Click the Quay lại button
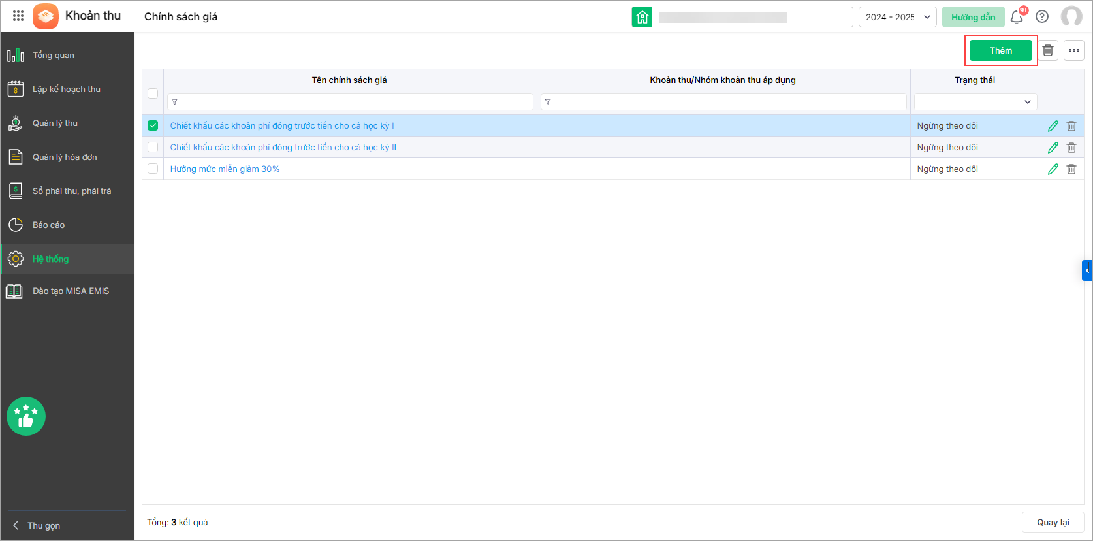The image size is (1093, 541). [1053, 522]
